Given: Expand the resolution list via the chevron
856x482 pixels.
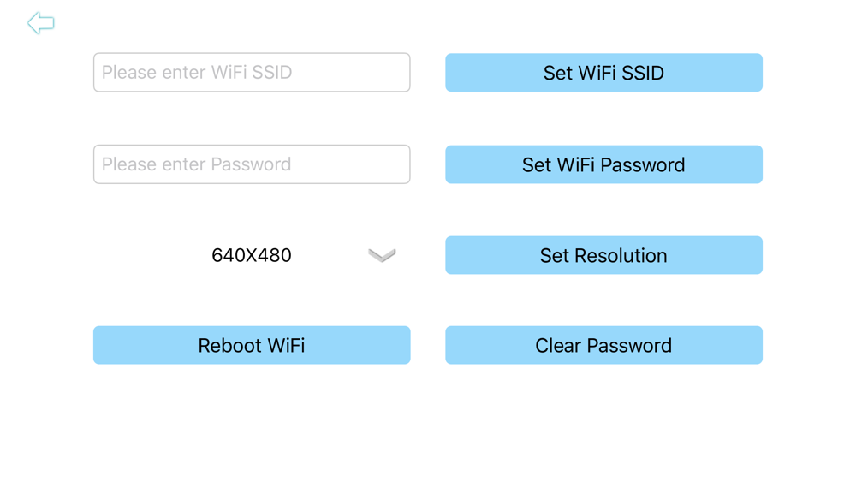Looking at the screenshot, I should click(x=382, y=255).
